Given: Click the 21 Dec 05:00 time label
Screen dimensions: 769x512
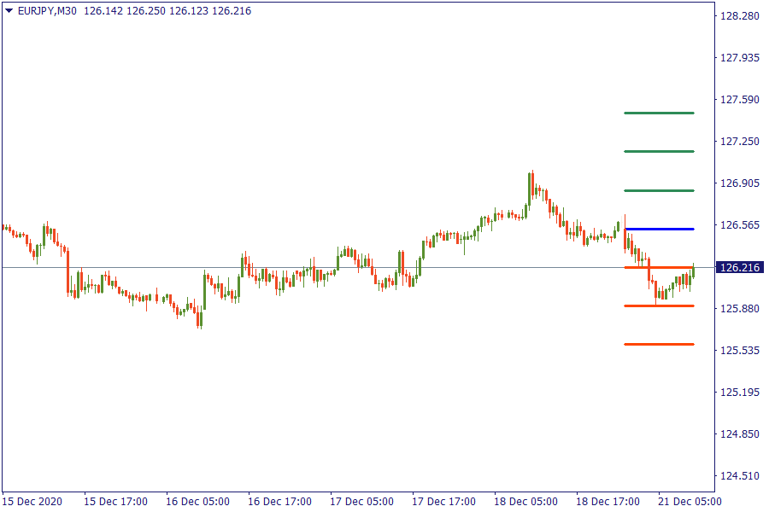Looking at the screenshot, I should 690,501.
